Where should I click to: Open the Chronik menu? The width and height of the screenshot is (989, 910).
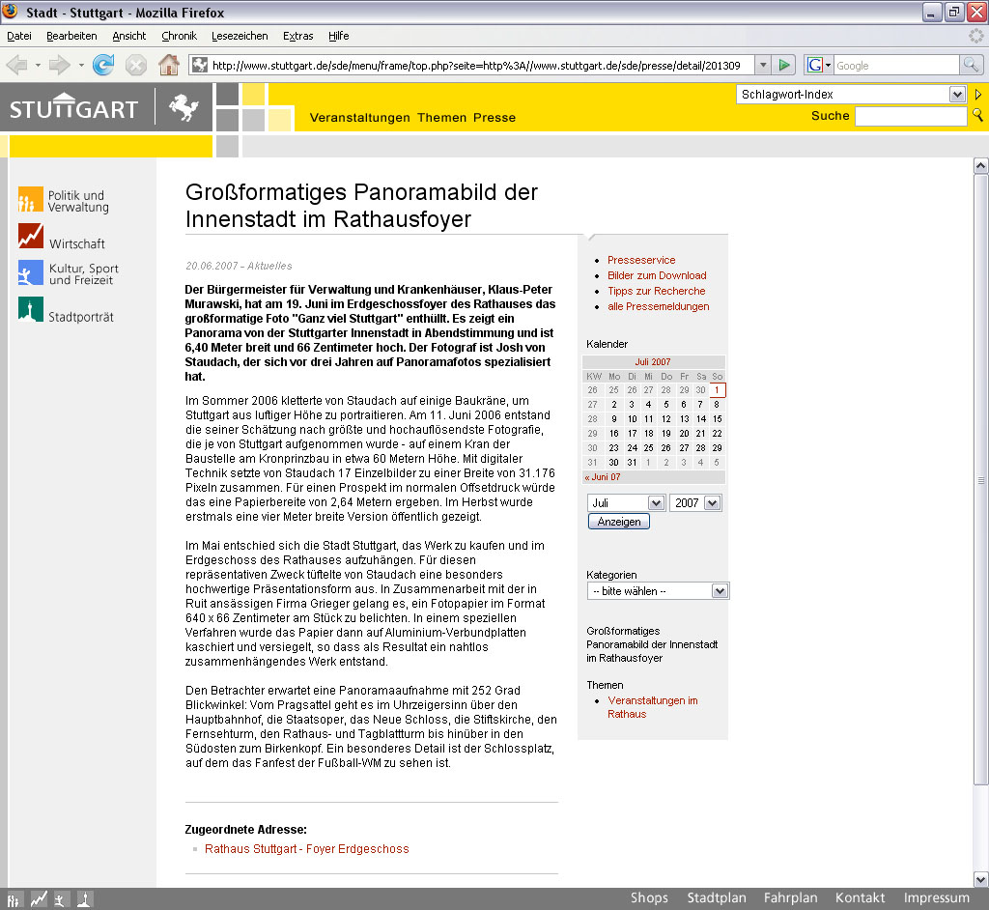pos(179,36)
